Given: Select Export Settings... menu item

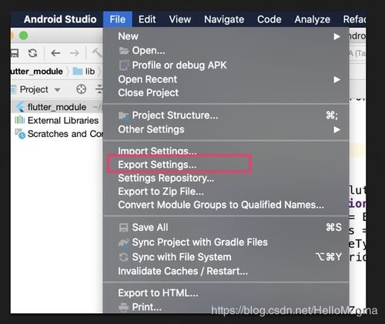Looking at the screenshot, I should pyautogui.click(x=157, y=165).
